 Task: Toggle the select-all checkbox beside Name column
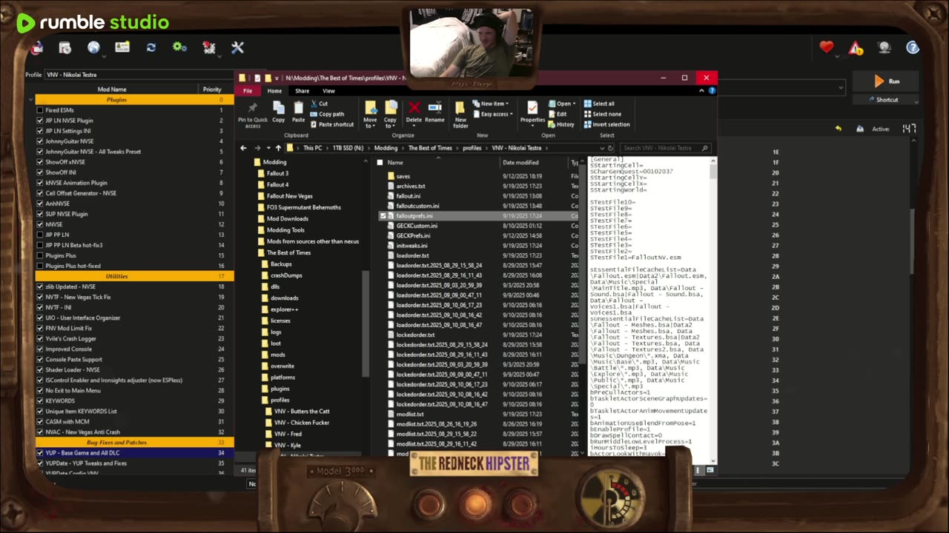click(380, 163)
